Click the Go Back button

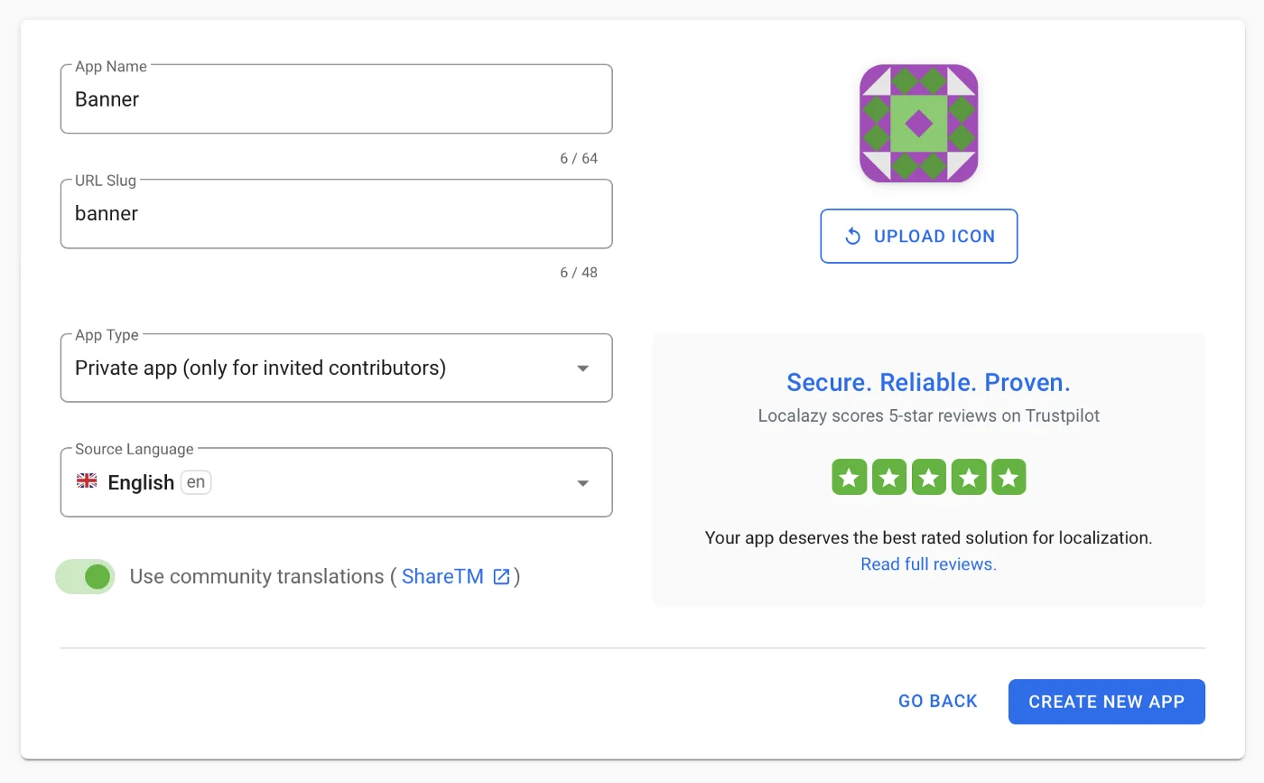click(937, 702)
